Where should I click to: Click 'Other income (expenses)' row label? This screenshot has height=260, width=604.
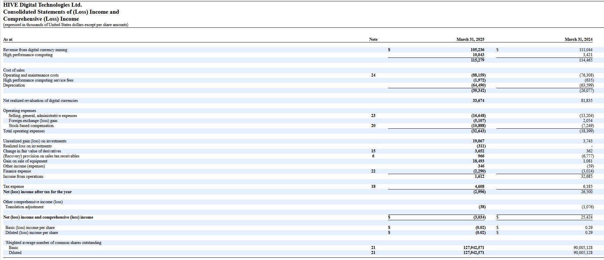[24, 166]
